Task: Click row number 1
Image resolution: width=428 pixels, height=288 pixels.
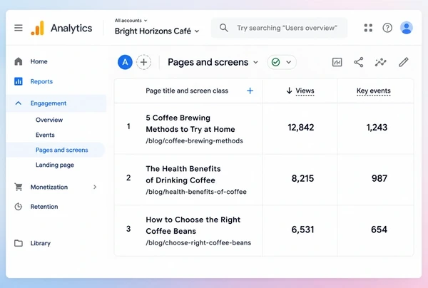Action: [x=128, y=127]
